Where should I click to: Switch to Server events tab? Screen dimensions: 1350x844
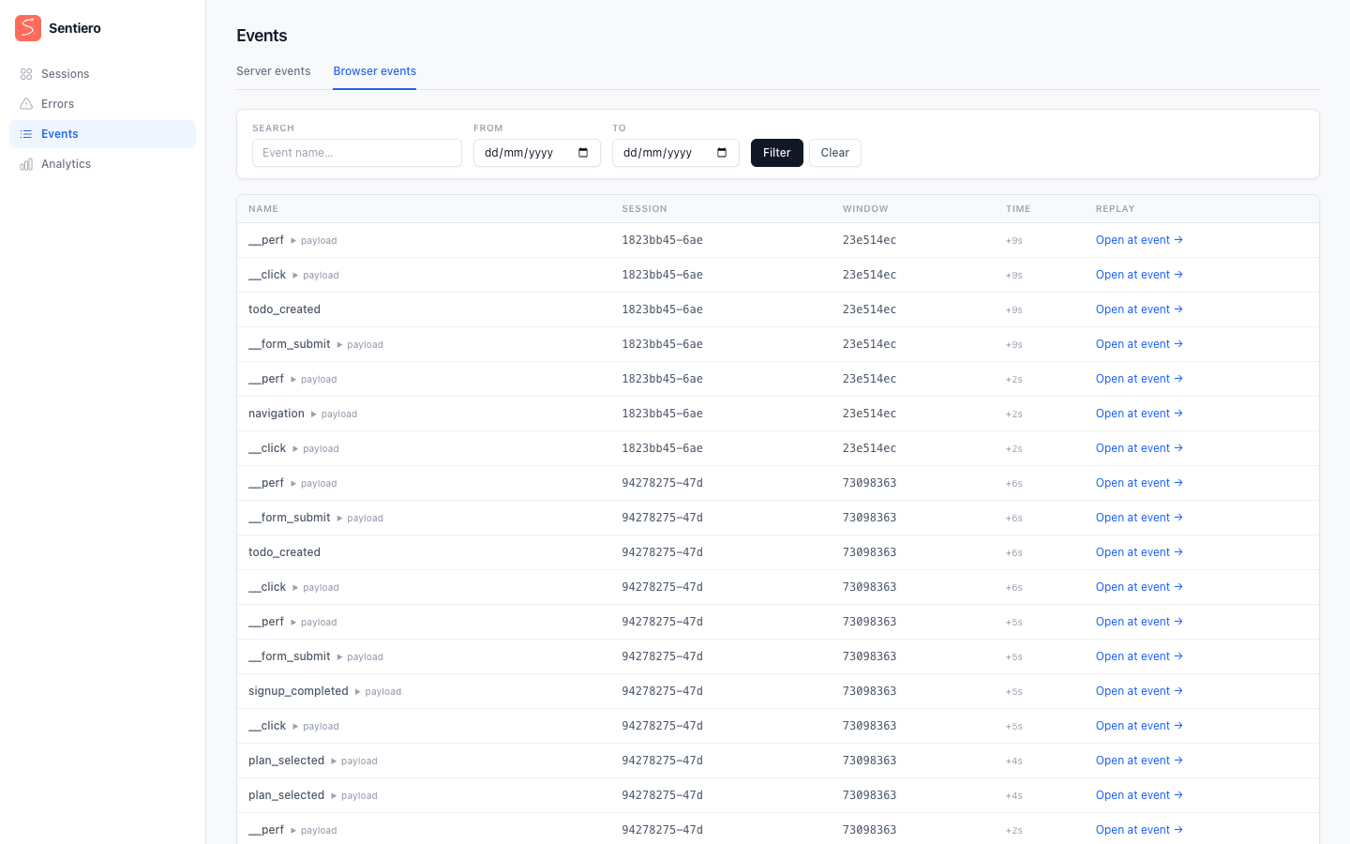click(273, 71)
